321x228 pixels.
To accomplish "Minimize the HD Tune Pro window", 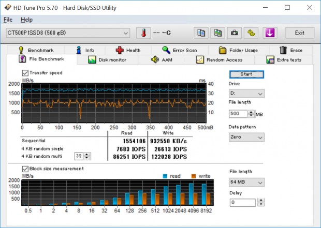I will (265, 8).
